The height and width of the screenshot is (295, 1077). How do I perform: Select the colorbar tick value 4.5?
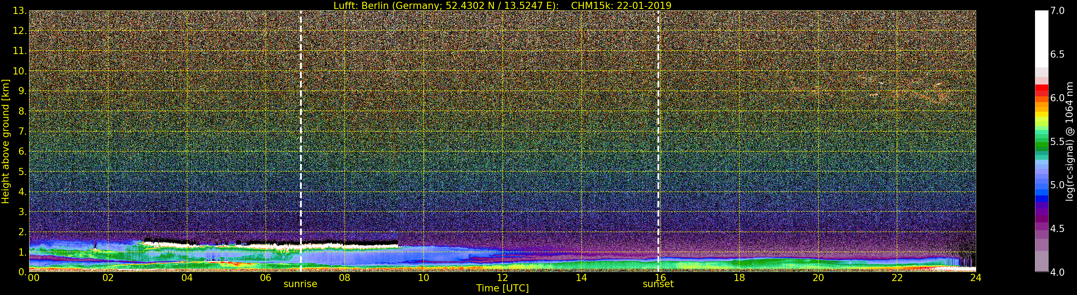1057,229
